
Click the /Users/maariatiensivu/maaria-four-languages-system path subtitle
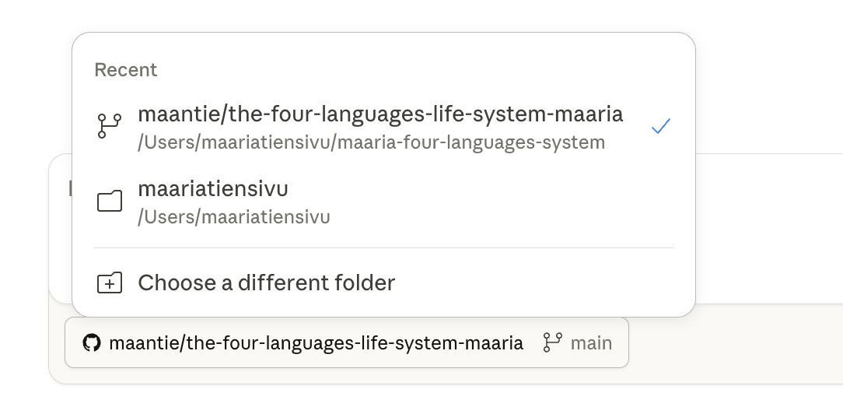(371, 142)
